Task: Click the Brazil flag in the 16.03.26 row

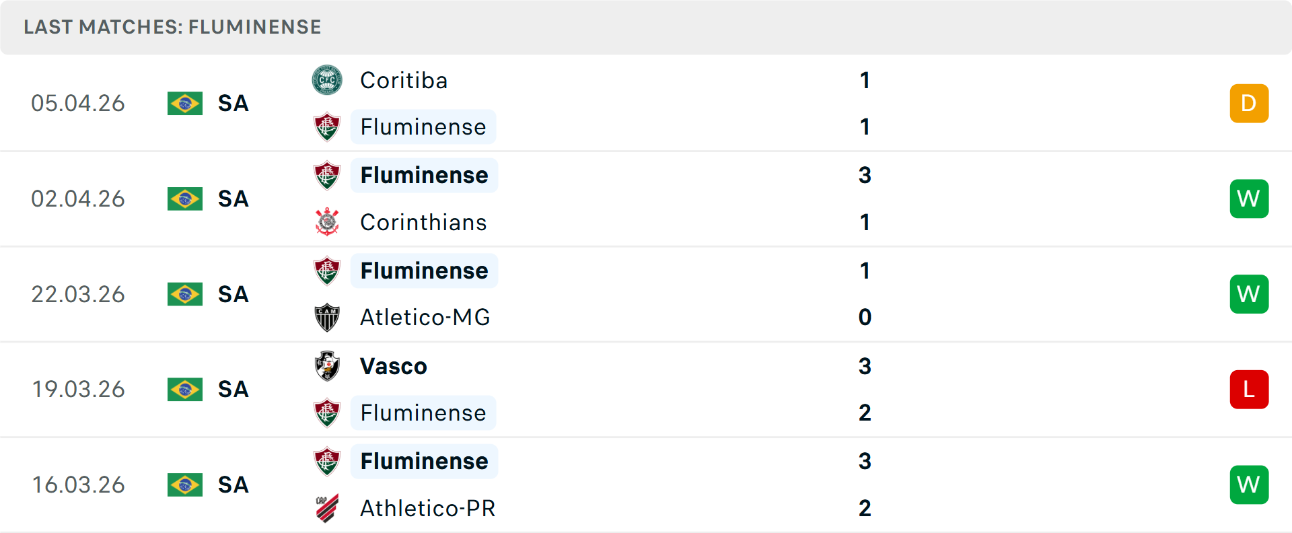Action: 184,485
